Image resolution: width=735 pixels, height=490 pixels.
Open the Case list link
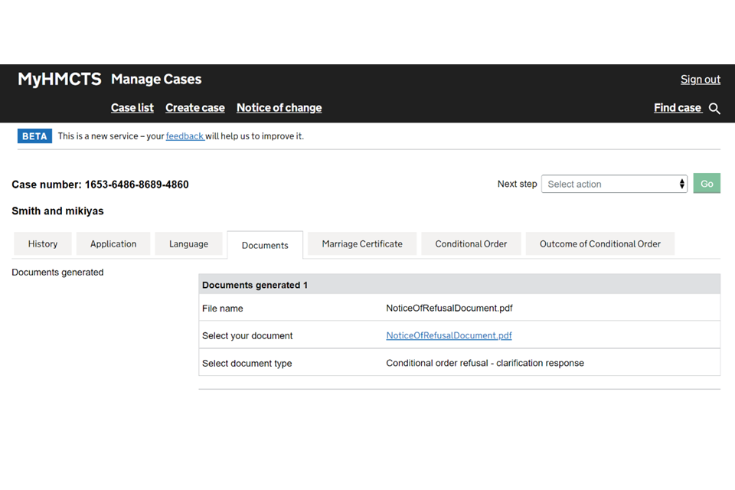(132, 108)
